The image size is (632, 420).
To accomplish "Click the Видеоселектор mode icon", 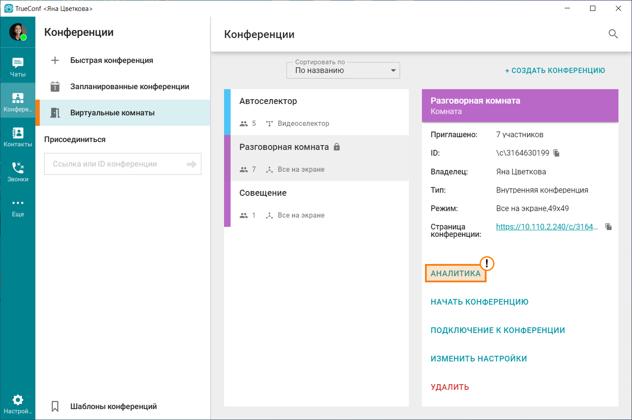I will coord(269,123).
